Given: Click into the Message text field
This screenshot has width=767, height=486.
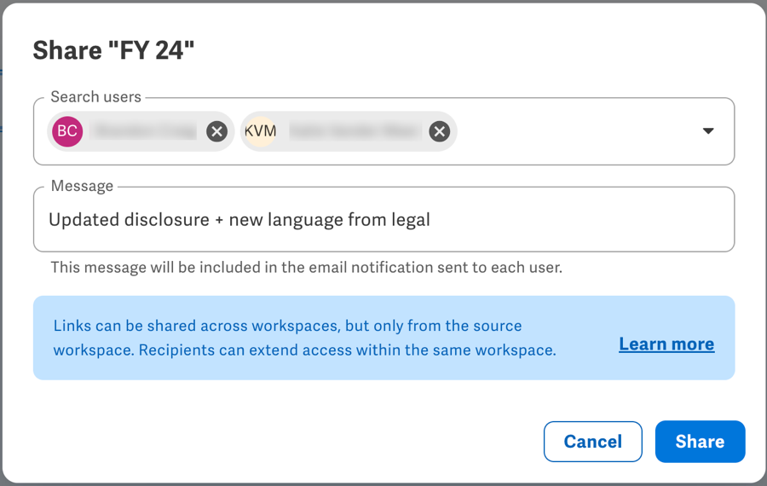Looking at the screenshot, I should click(x=384, y=219).
